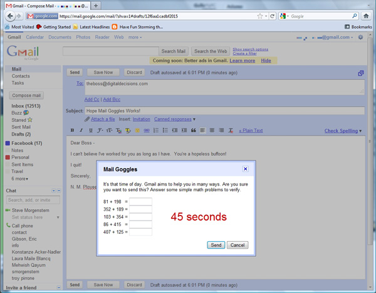Image resolution: width=376 pixels, height=293 pixels.
Task: Create a numbered list
Action: click(156, 130)
